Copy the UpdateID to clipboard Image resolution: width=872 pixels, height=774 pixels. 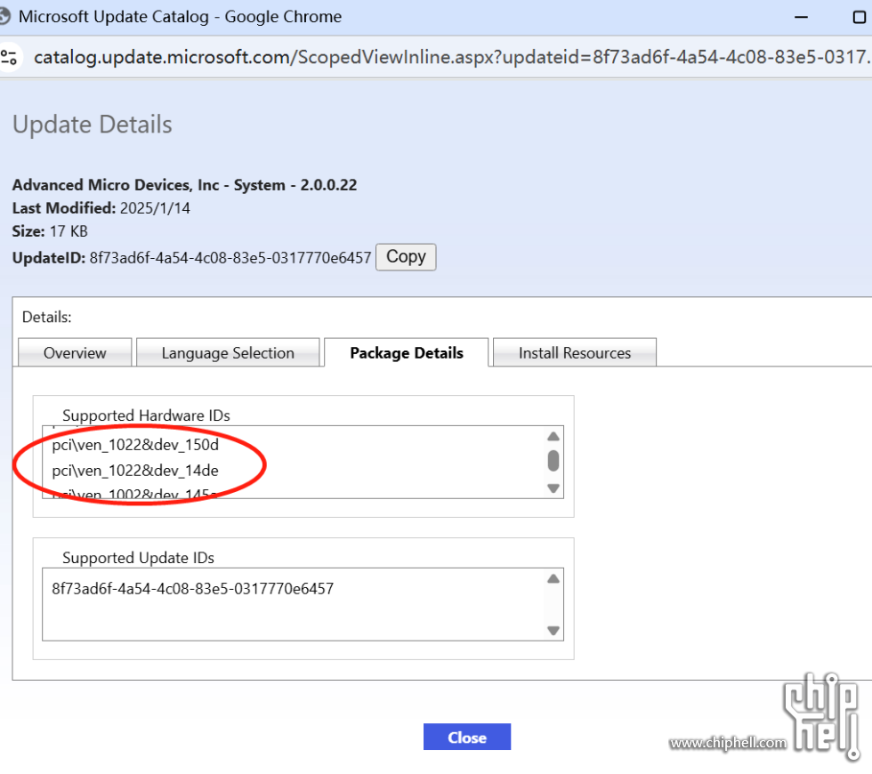406,257
